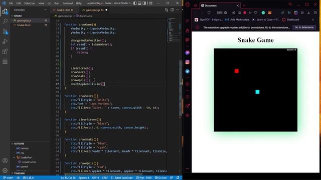Collapse the OUTLINE section

(x=30, y=143)
